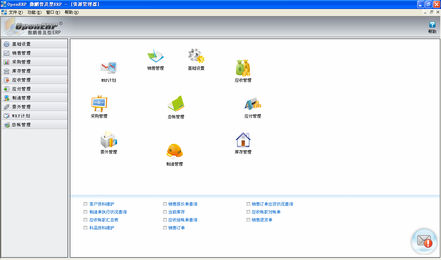Open the 制造管理 hard hat icon
Screen dimensions: 441x260
[175, 151]
